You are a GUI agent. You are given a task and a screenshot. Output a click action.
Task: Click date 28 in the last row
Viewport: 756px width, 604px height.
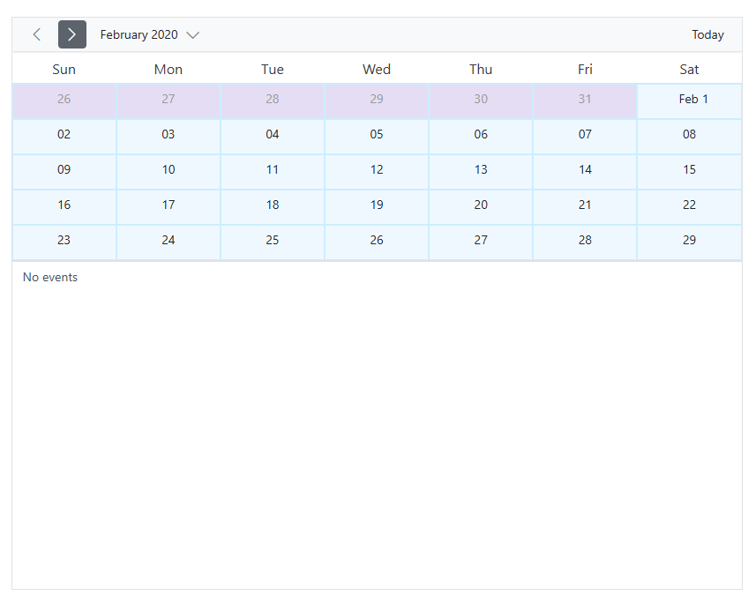(x=585, y=242)
